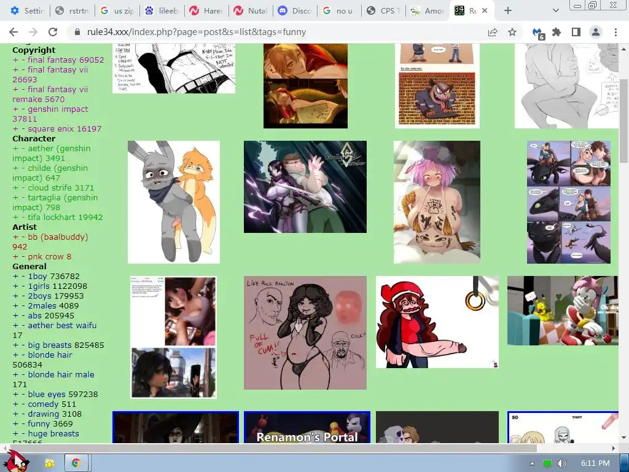Open the Renamon's Portal thumbnail
This screenshot has height=472, width=629.
point(307,427)
